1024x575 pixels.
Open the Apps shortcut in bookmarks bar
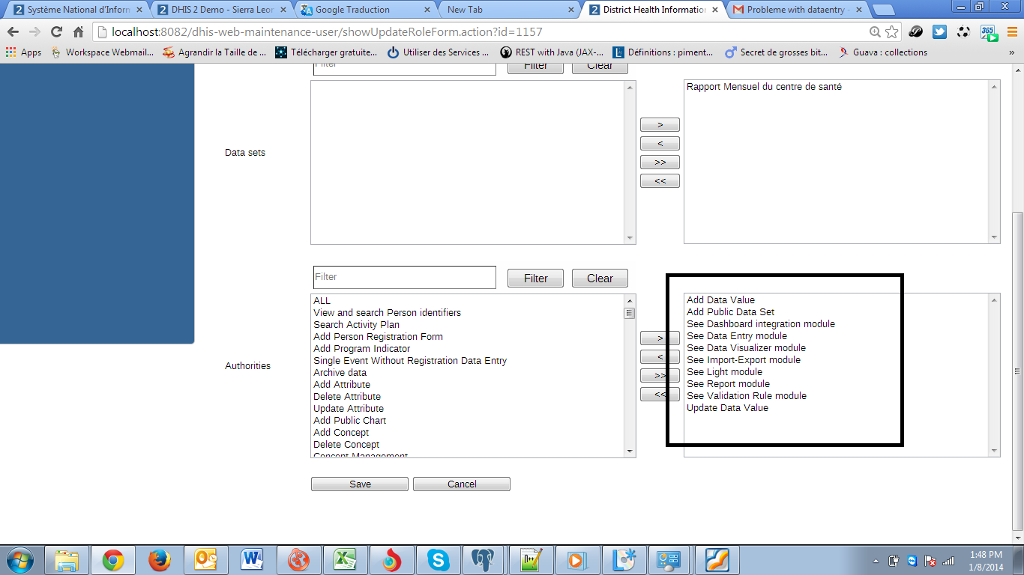[23, 52]
